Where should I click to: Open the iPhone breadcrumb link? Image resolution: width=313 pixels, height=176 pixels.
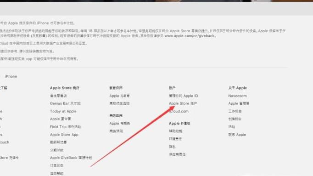(11, 76)
